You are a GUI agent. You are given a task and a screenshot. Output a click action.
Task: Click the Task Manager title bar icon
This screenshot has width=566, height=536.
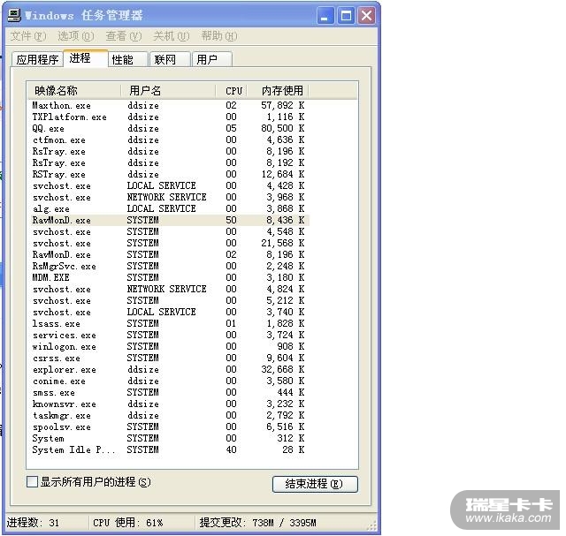(14, 16)
